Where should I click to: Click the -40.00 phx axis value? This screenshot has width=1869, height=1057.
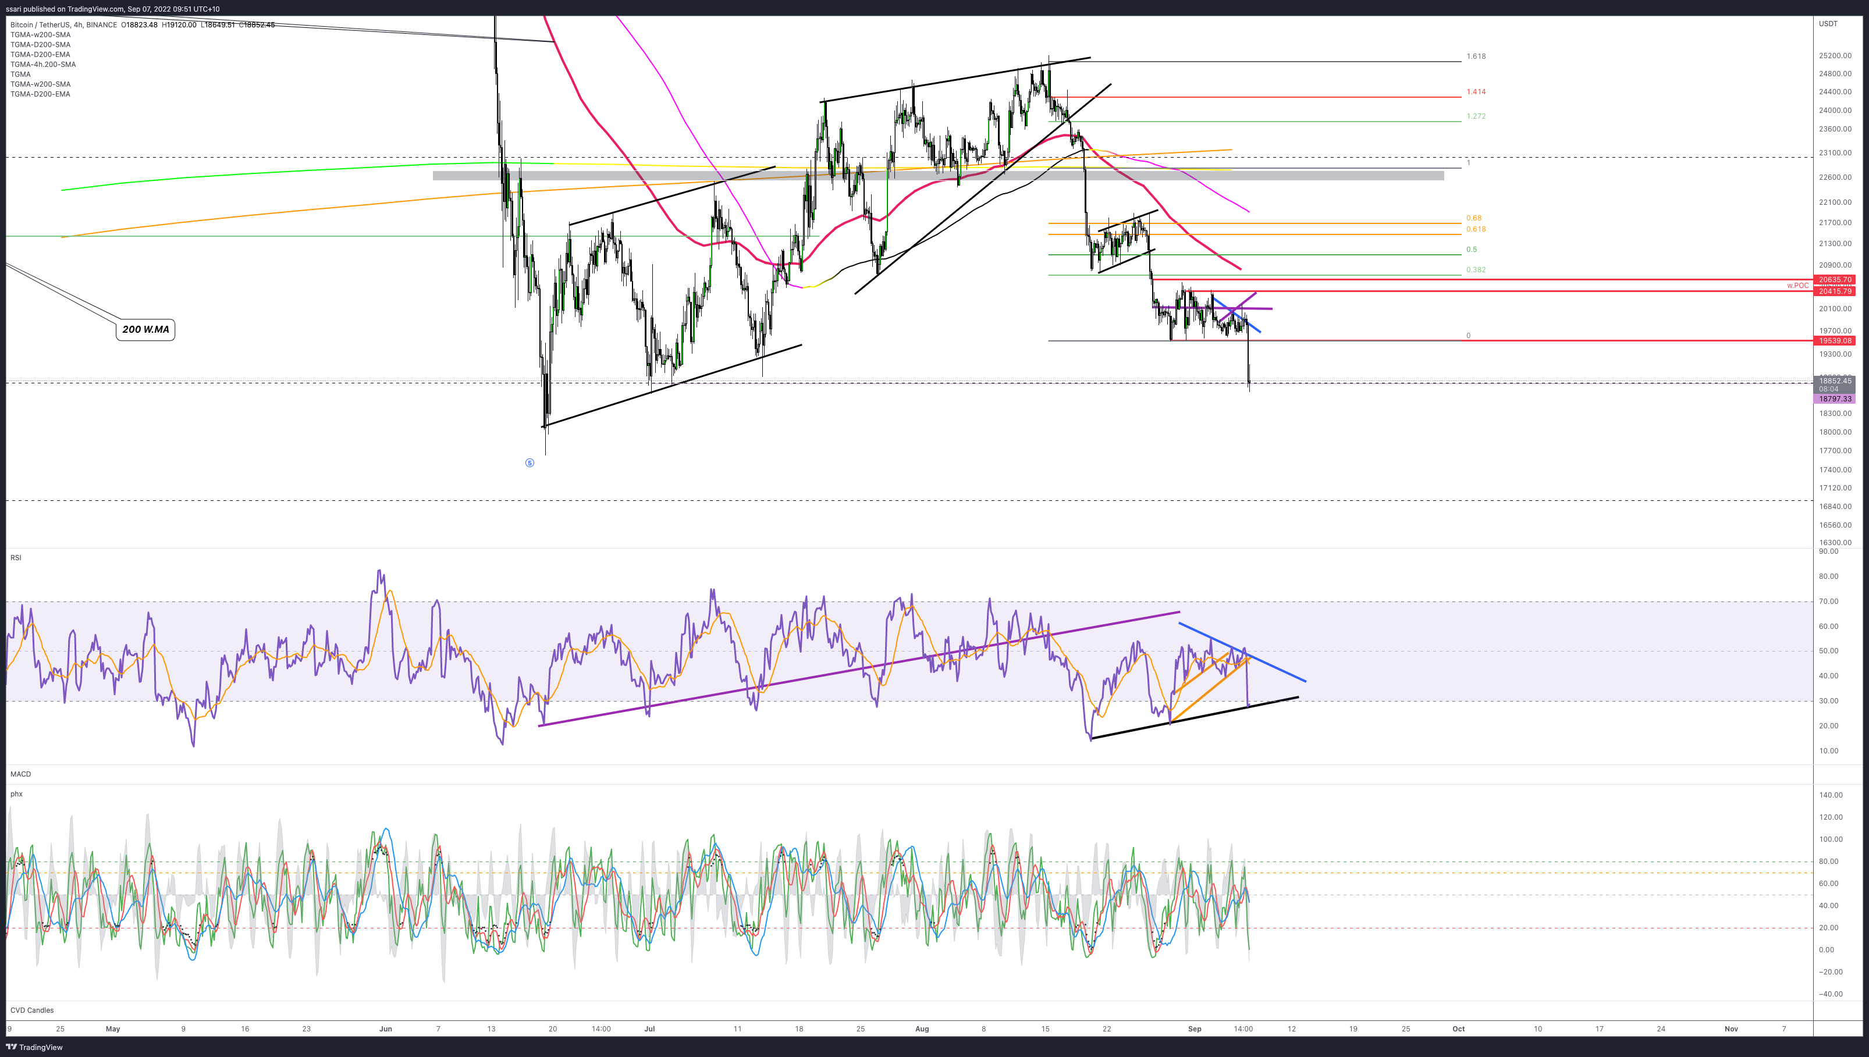tap(1831, 994)
